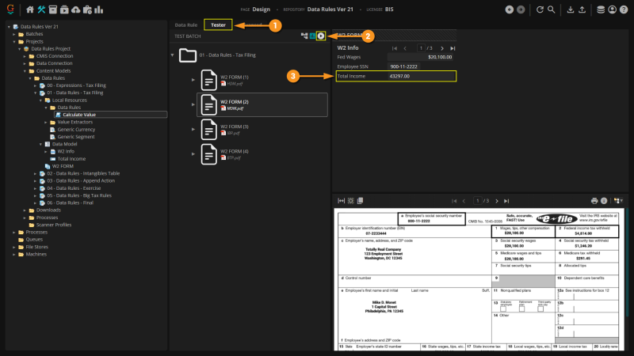Click the navigate forward arrow icon
Viewport: 634px width, 356px height.
point(521,9)
